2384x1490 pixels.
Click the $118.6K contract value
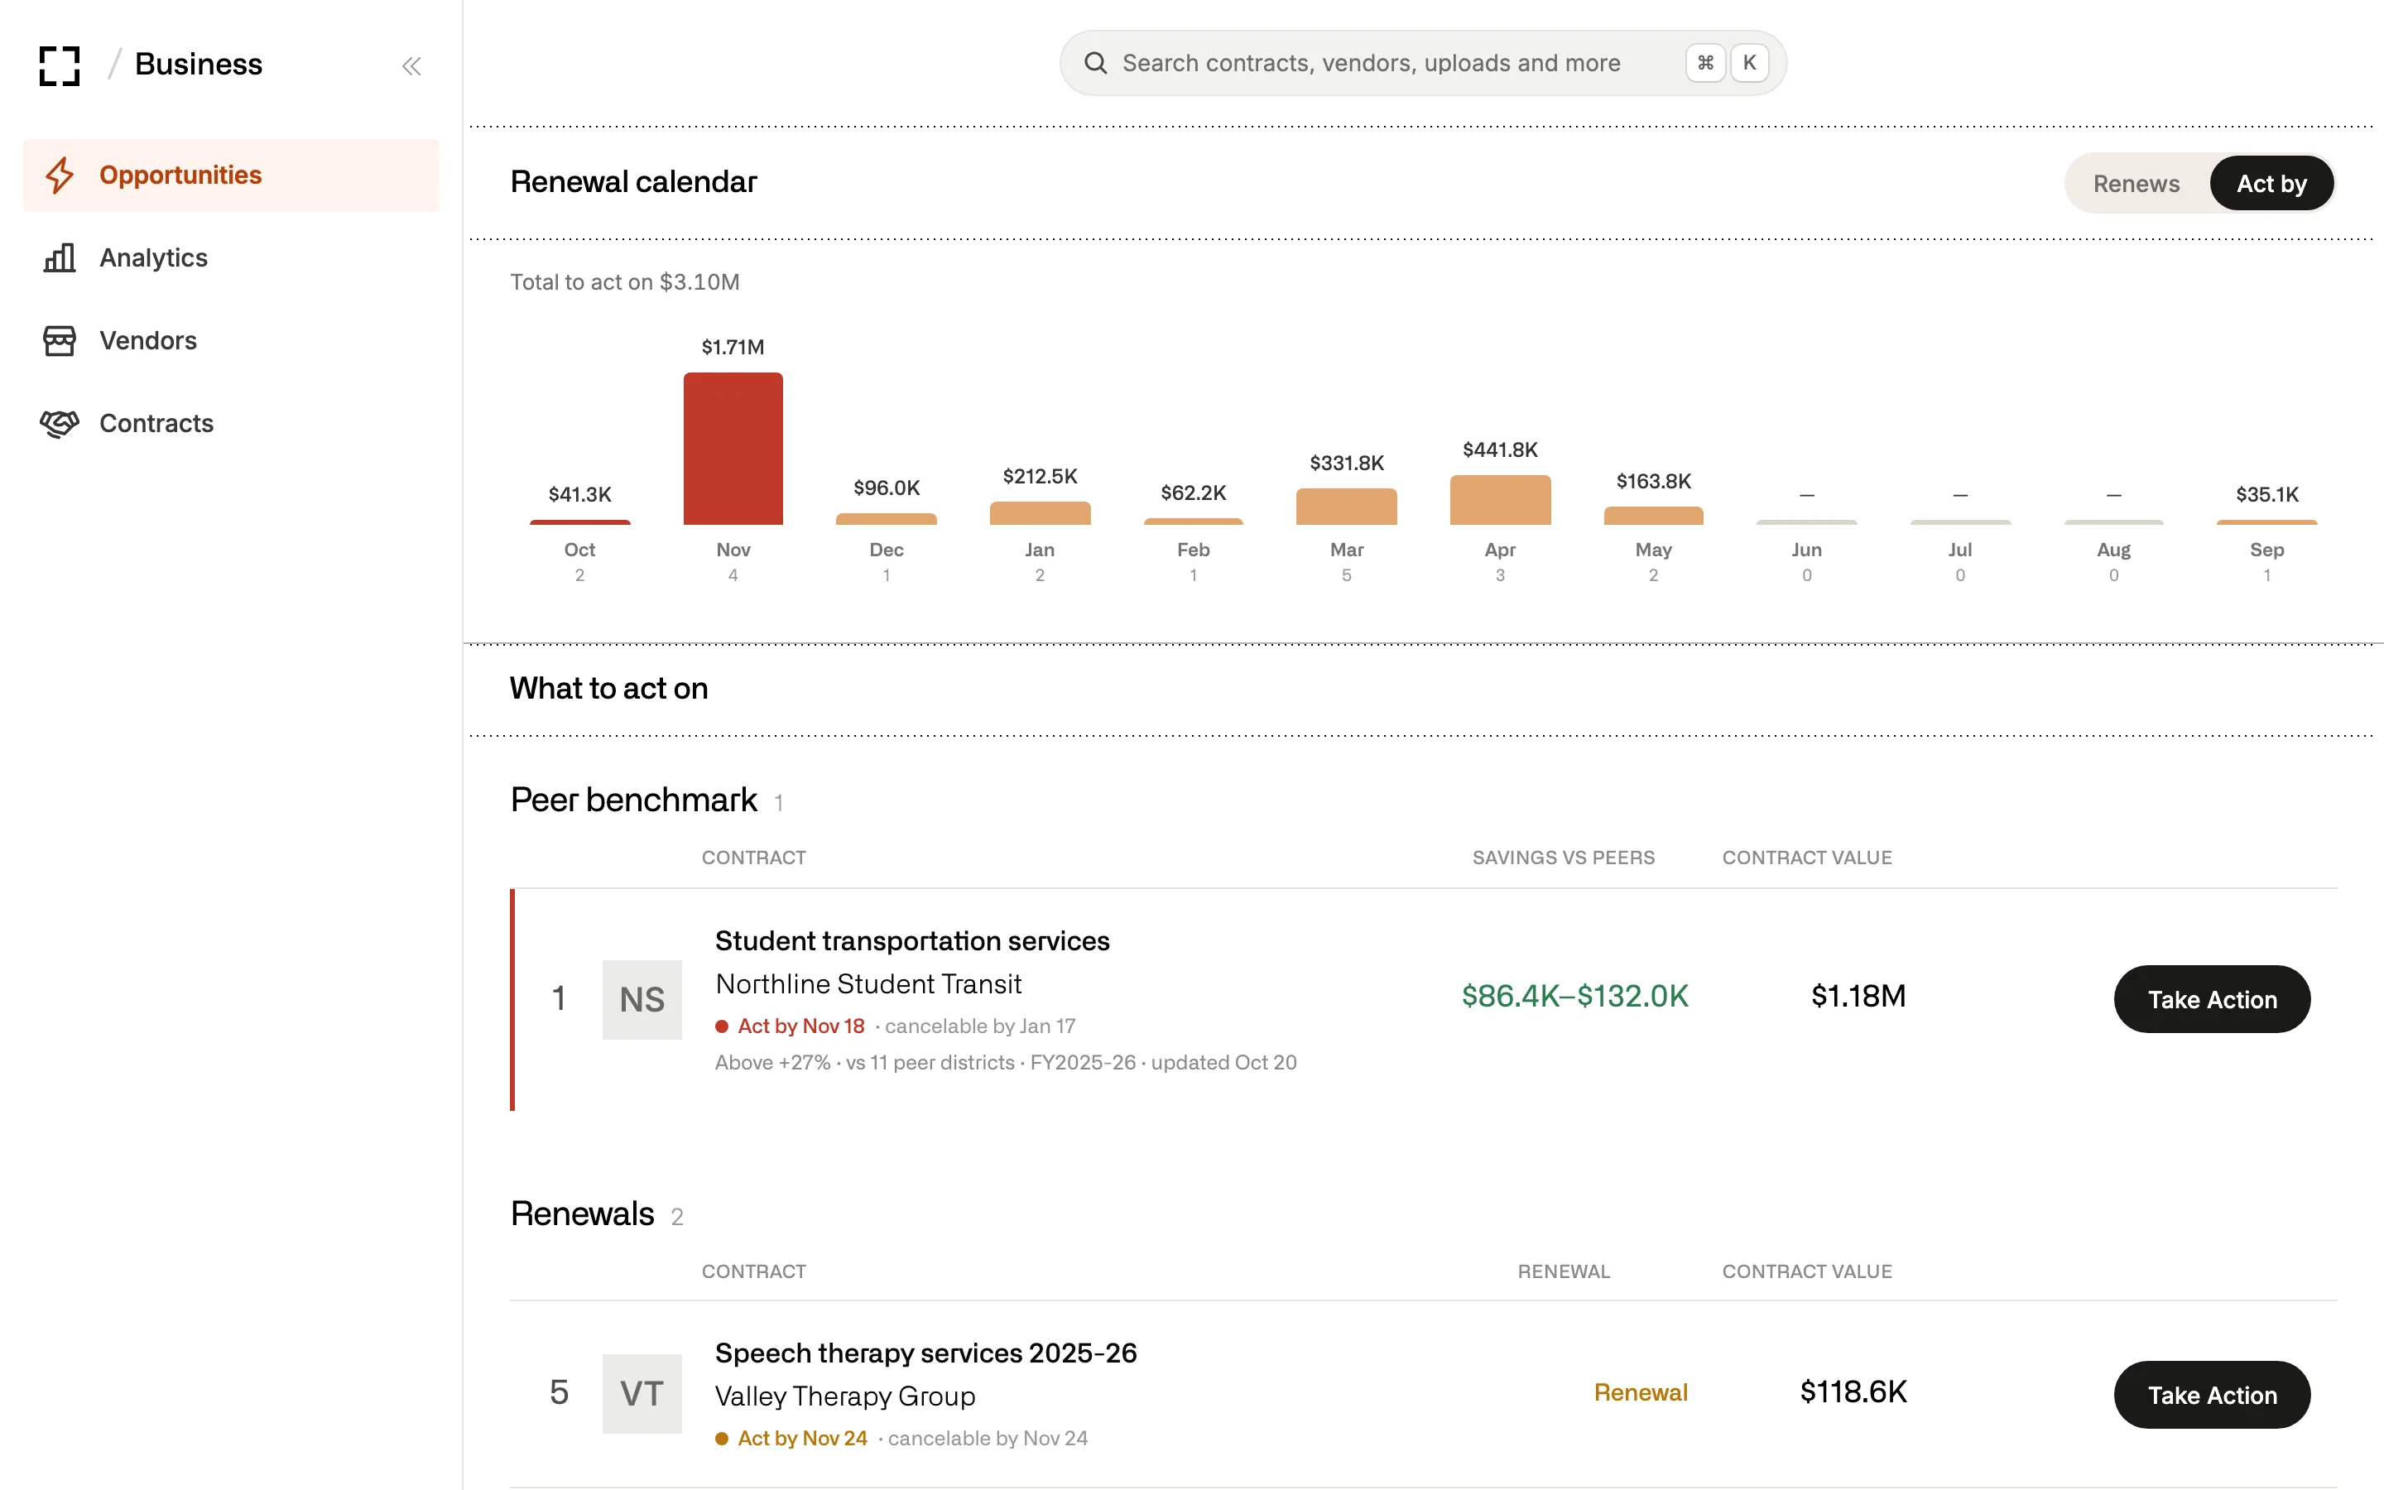point(1853,1391)
